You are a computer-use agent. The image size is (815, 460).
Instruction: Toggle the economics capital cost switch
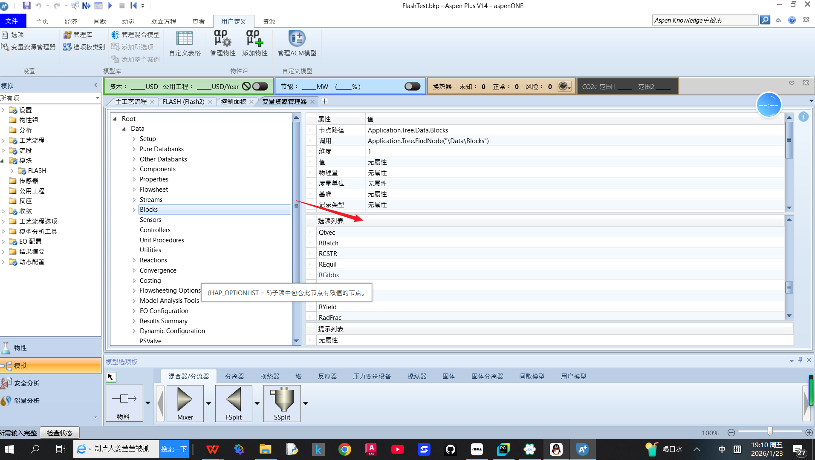point(260,86)
